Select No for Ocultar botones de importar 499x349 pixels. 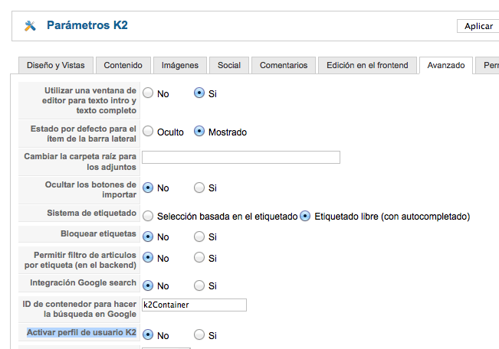click(x=148, y=188)
